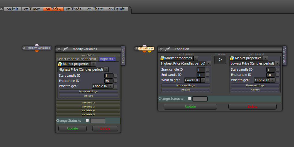Toggle Right Operand Start candle ID checkbox
Viewport: 294px width, 147px height.
pos(277,69)
